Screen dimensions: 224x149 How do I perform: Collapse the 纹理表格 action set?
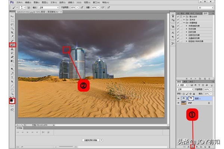click(x=184, y=23)
